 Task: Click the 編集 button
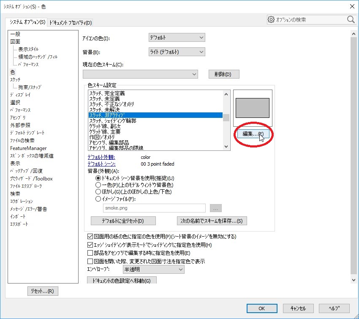click(x=253, y=134)
